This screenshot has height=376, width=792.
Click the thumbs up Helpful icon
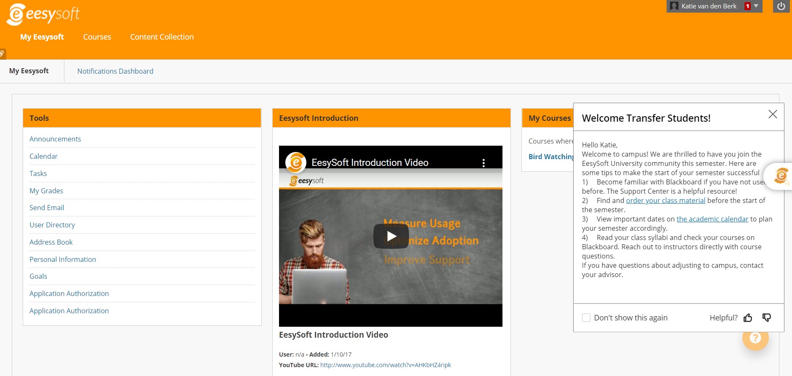coord(748,318)
